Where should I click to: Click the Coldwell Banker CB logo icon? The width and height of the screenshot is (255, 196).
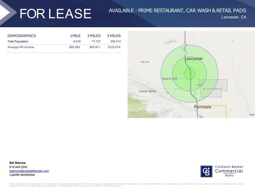pyautogui.click(x=206, y=171)
